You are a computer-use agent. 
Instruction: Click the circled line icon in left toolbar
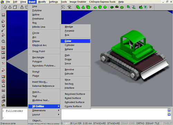pos(3,41)
